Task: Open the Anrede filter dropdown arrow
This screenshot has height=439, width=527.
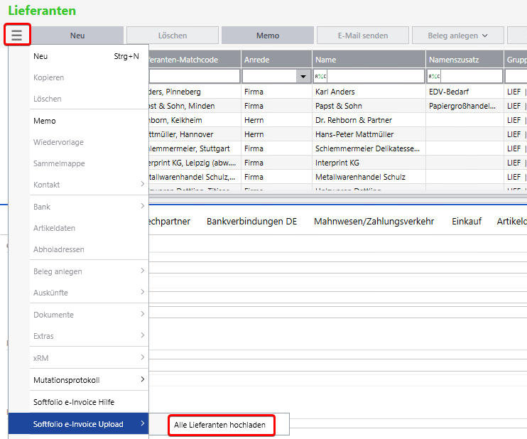Action: click(304, 76)
